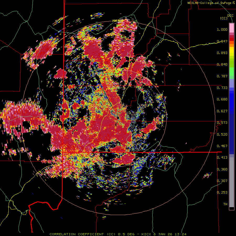Click the 0.893 legend value

(222, 53)
